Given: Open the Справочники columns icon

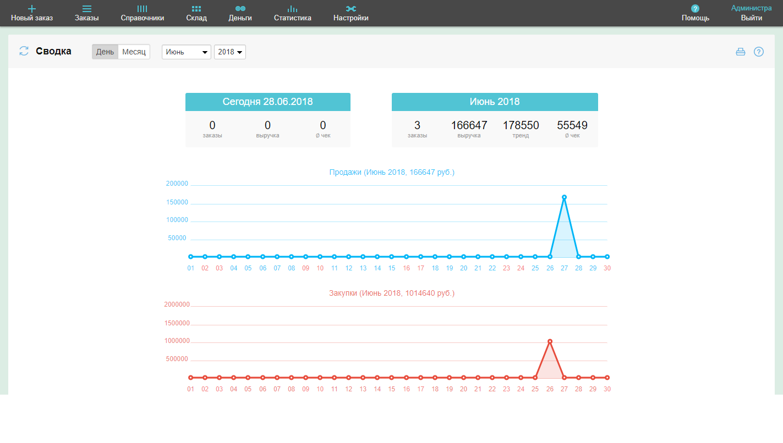Looking at the screenshot, I should (x=143, y=9).
